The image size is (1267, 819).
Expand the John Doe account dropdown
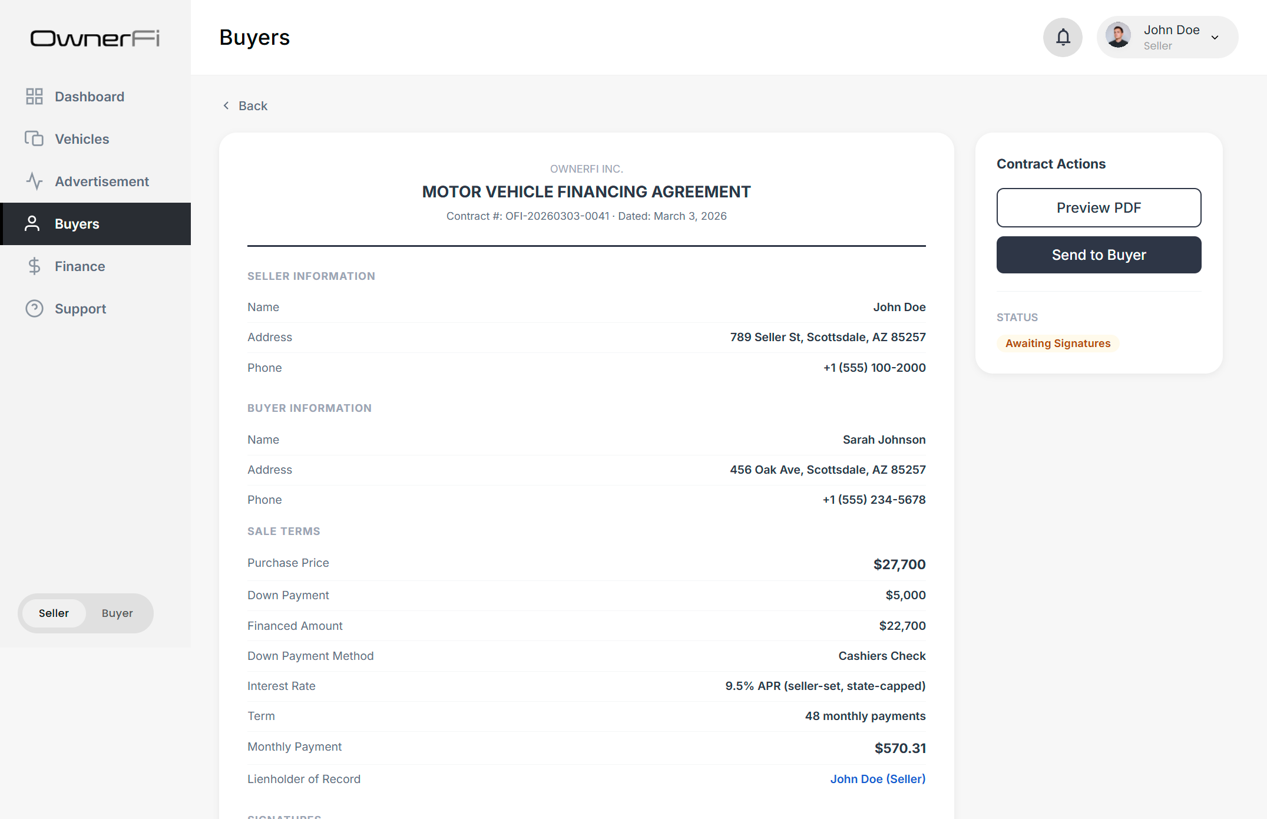pyautogui.click(x=1215, y=38)
